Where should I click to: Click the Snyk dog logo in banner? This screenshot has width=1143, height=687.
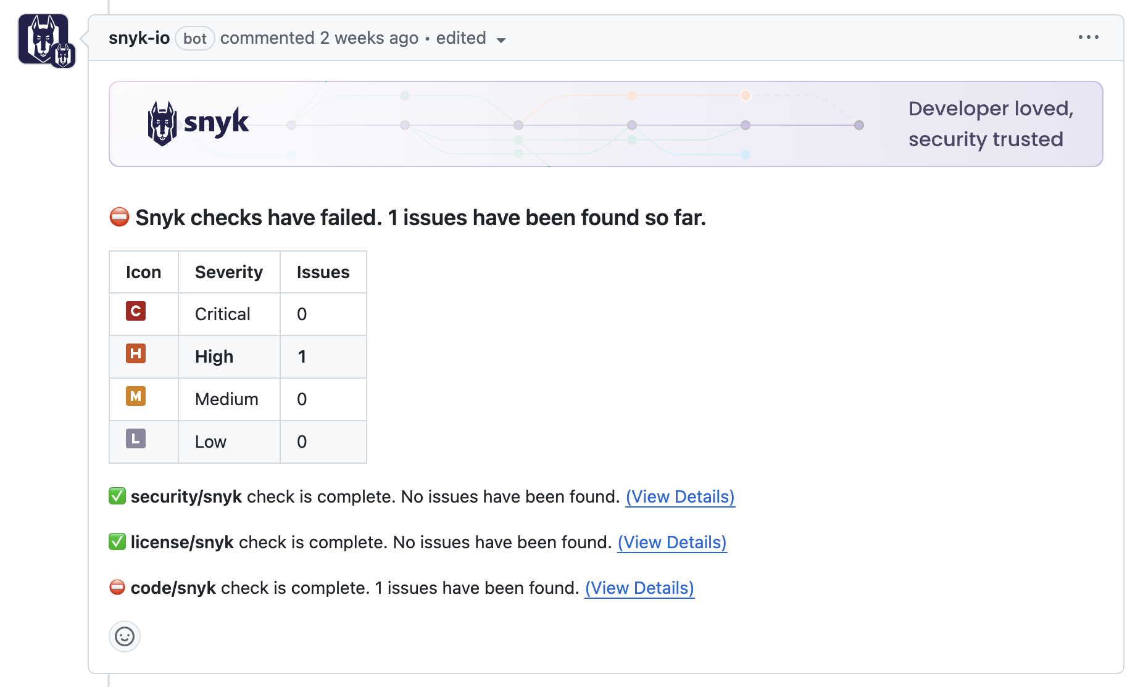162,123
